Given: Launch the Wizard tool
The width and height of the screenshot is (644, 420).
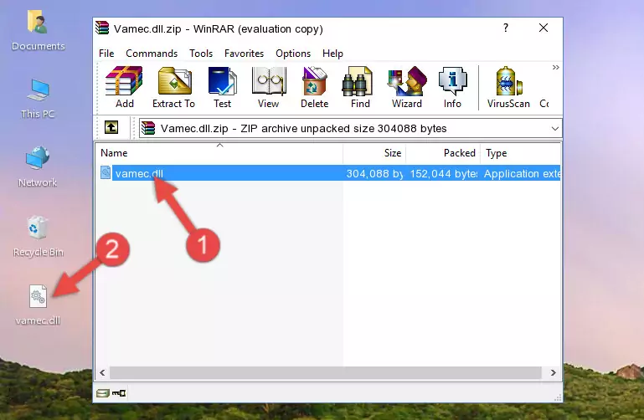Looking at the screenshot, I should (x=407, y=87).
